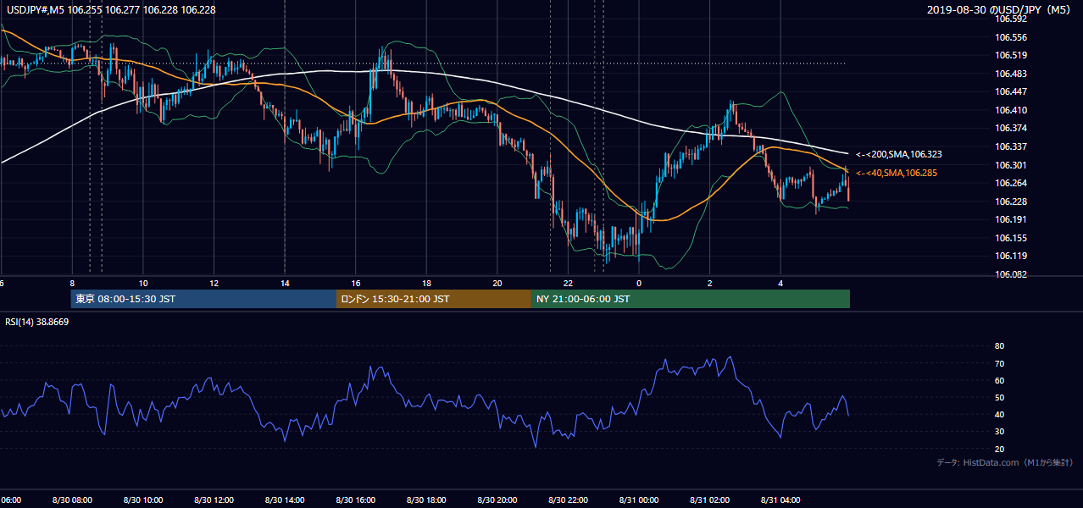1083x508 pixels.
Task: Click price axis label 106.082
Action: coord(1011,274)
